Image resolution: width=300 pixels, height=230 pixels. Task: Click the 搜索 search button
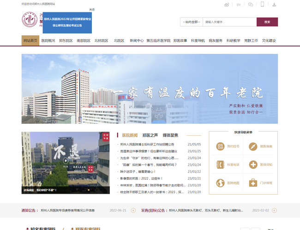click(x=267, y=22)
